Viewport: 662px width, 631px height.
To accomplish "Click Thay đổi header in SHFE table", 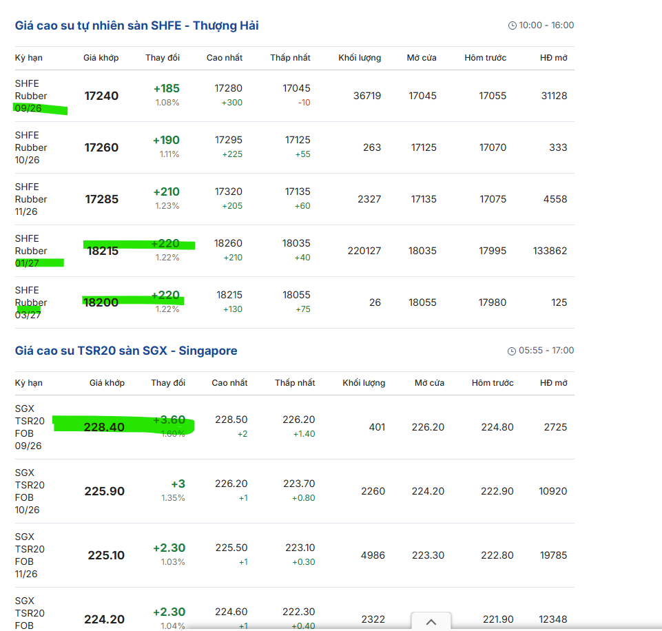I will 163,58.
